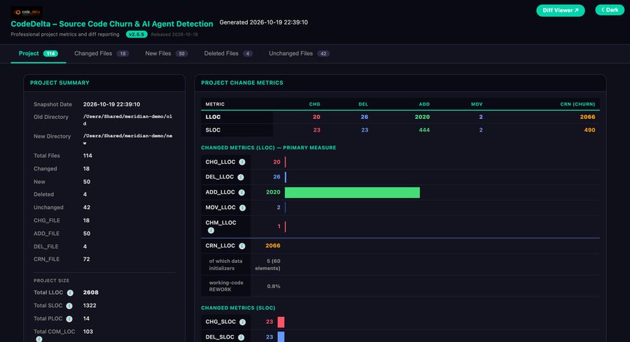Open info icon beside Total PLOC
Screen dimensions: 630x342
tap(69, 319)
